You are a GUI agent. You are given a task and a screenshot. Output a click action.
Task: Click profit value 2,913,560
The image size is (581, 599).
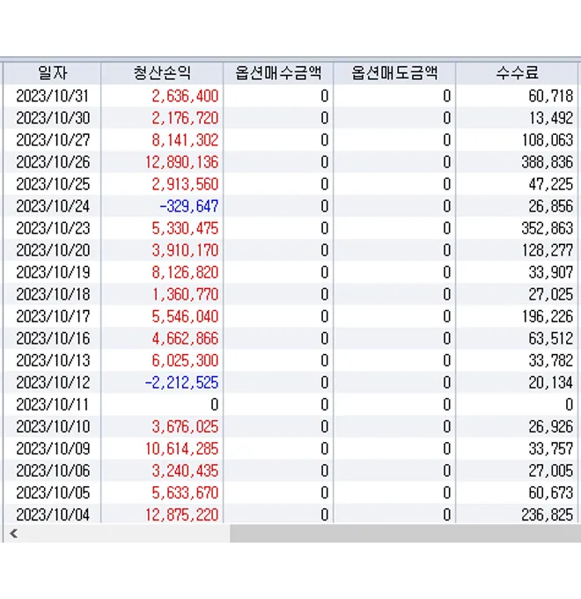(x=185, y=184)
